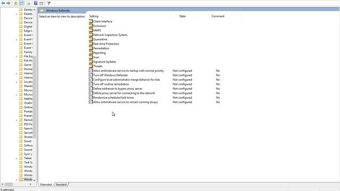Select the Task Sc folder in tree
Viewport: 340px width, 191px height.
click(28, 162)
